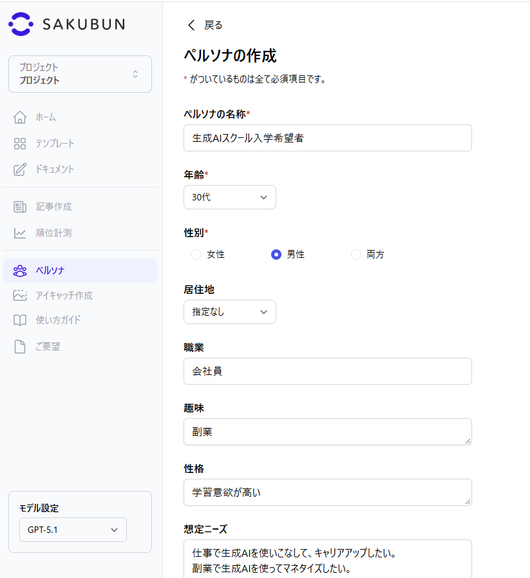Focus the 趣味 text area
Screen dimensions: 530x578
pos(328,432)
